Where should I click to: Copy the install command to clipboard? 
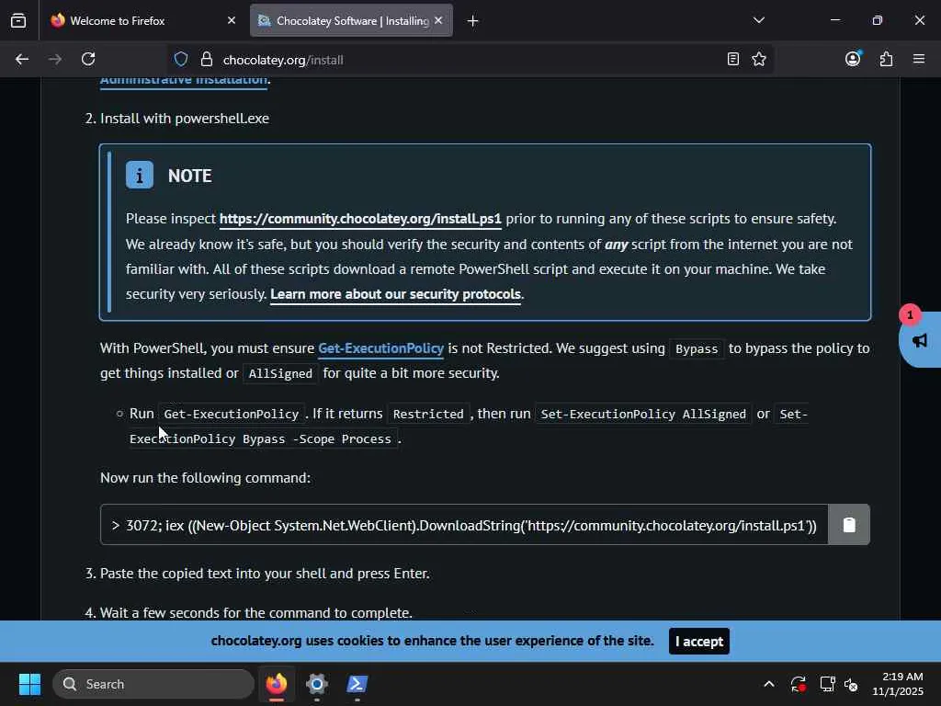[x=848, y=525]
